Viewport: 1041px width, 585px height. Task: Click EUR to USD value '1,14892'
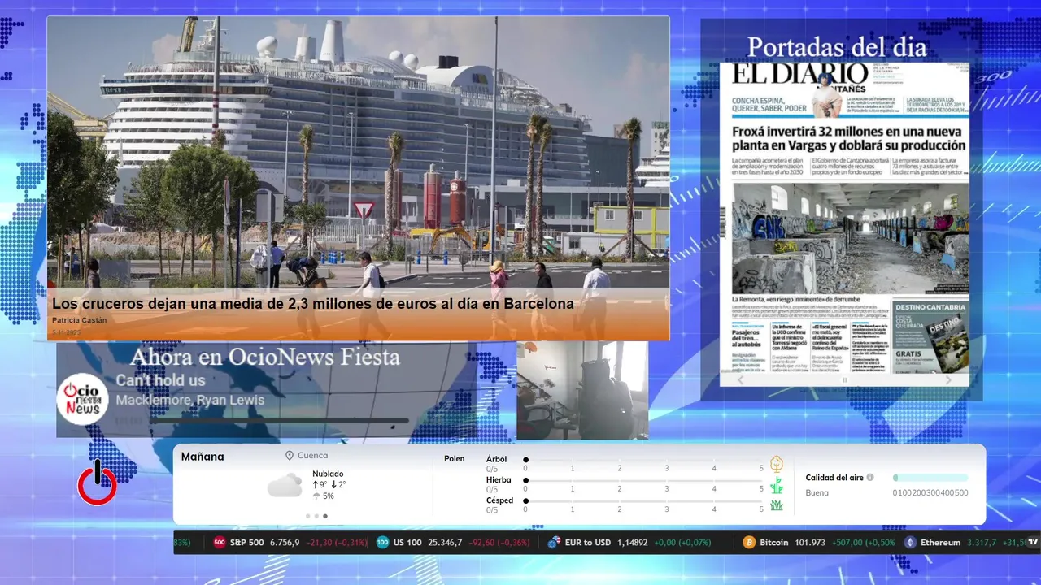(x=632, y=543)
